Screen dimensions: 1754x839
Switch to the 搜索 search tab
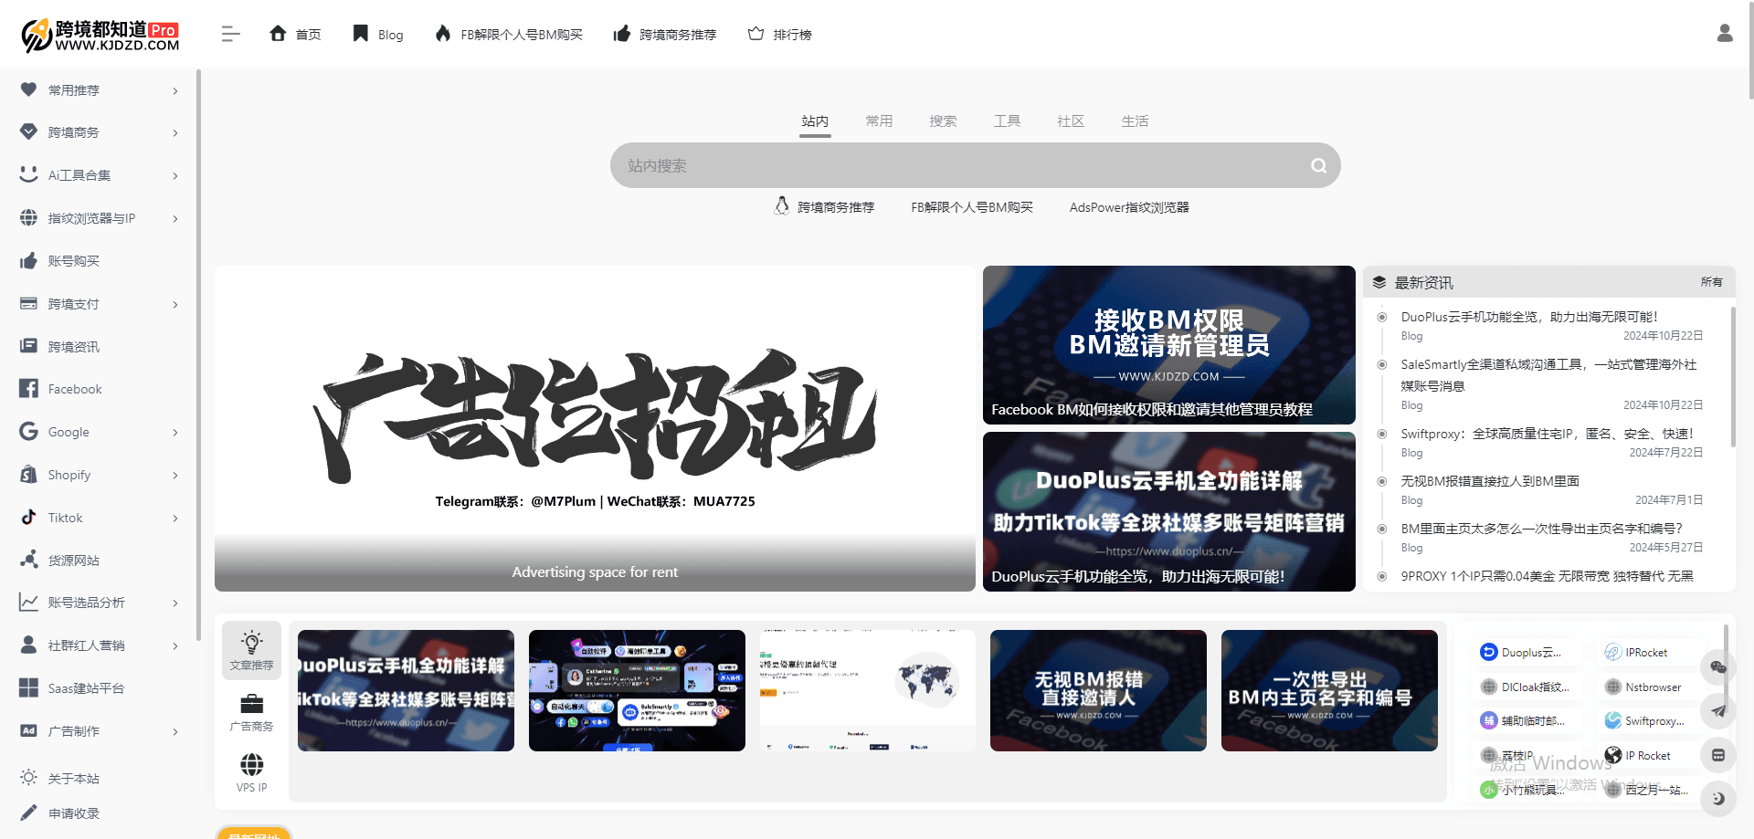tap(943, 121)
